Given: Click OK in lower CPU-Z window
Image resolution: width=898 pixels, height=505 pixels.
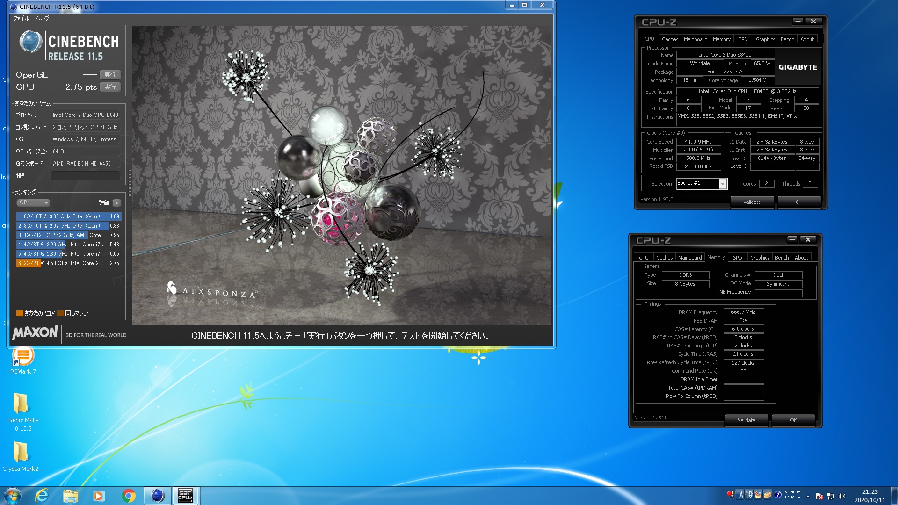Looking at the screenshot, I should [x=793, y=420].
